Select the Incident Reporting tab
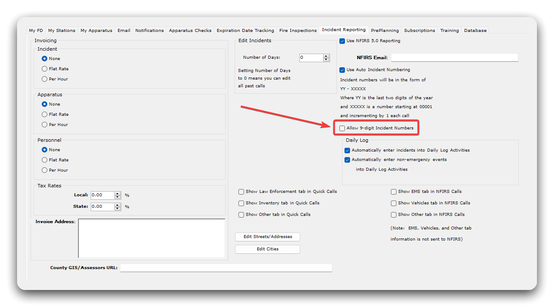 tap(344, 30)
